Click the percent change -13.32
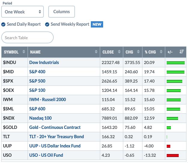Screen dimensions: 188x163 coord(150,155)
